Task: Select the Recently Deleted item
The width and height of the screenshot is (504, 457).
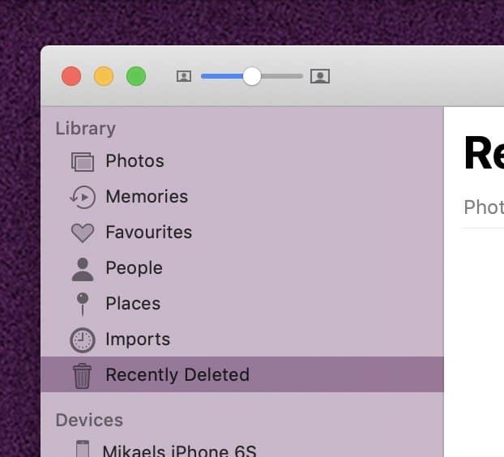Action: click(242, 374)
